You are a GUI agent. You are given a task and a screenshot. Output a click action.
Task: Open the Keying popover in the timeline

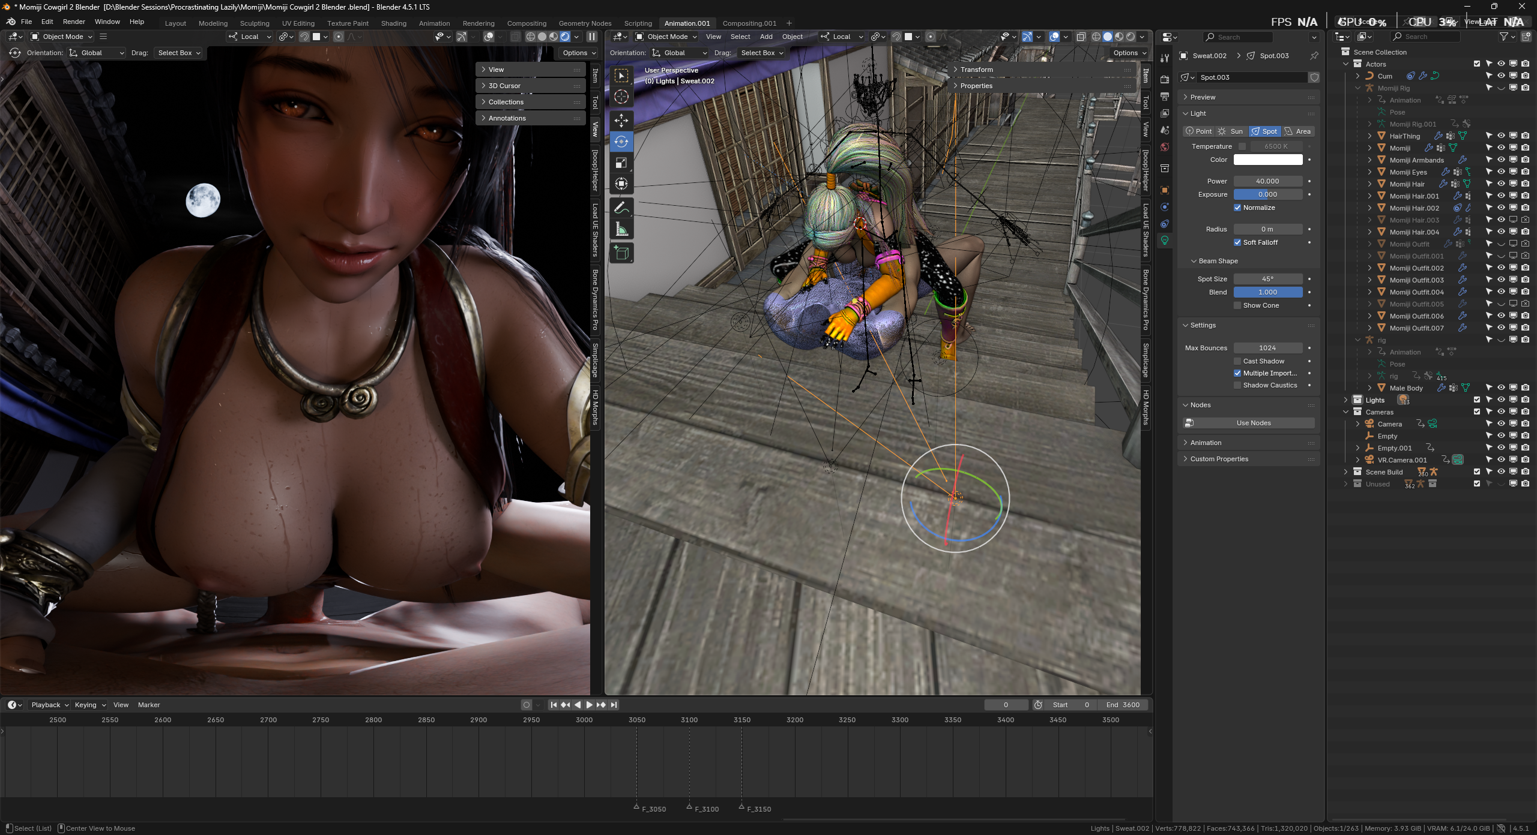pos(90,705)
